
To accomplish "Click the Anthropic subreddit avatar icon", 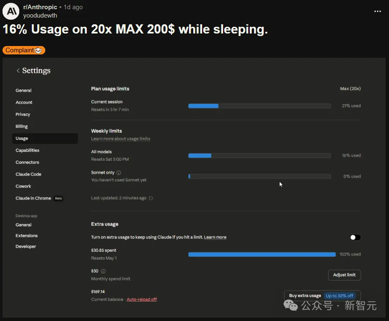I will pos(11,11).
